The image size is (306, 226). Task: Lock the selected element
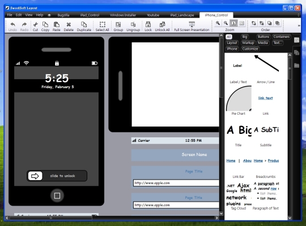coord(148,27)
